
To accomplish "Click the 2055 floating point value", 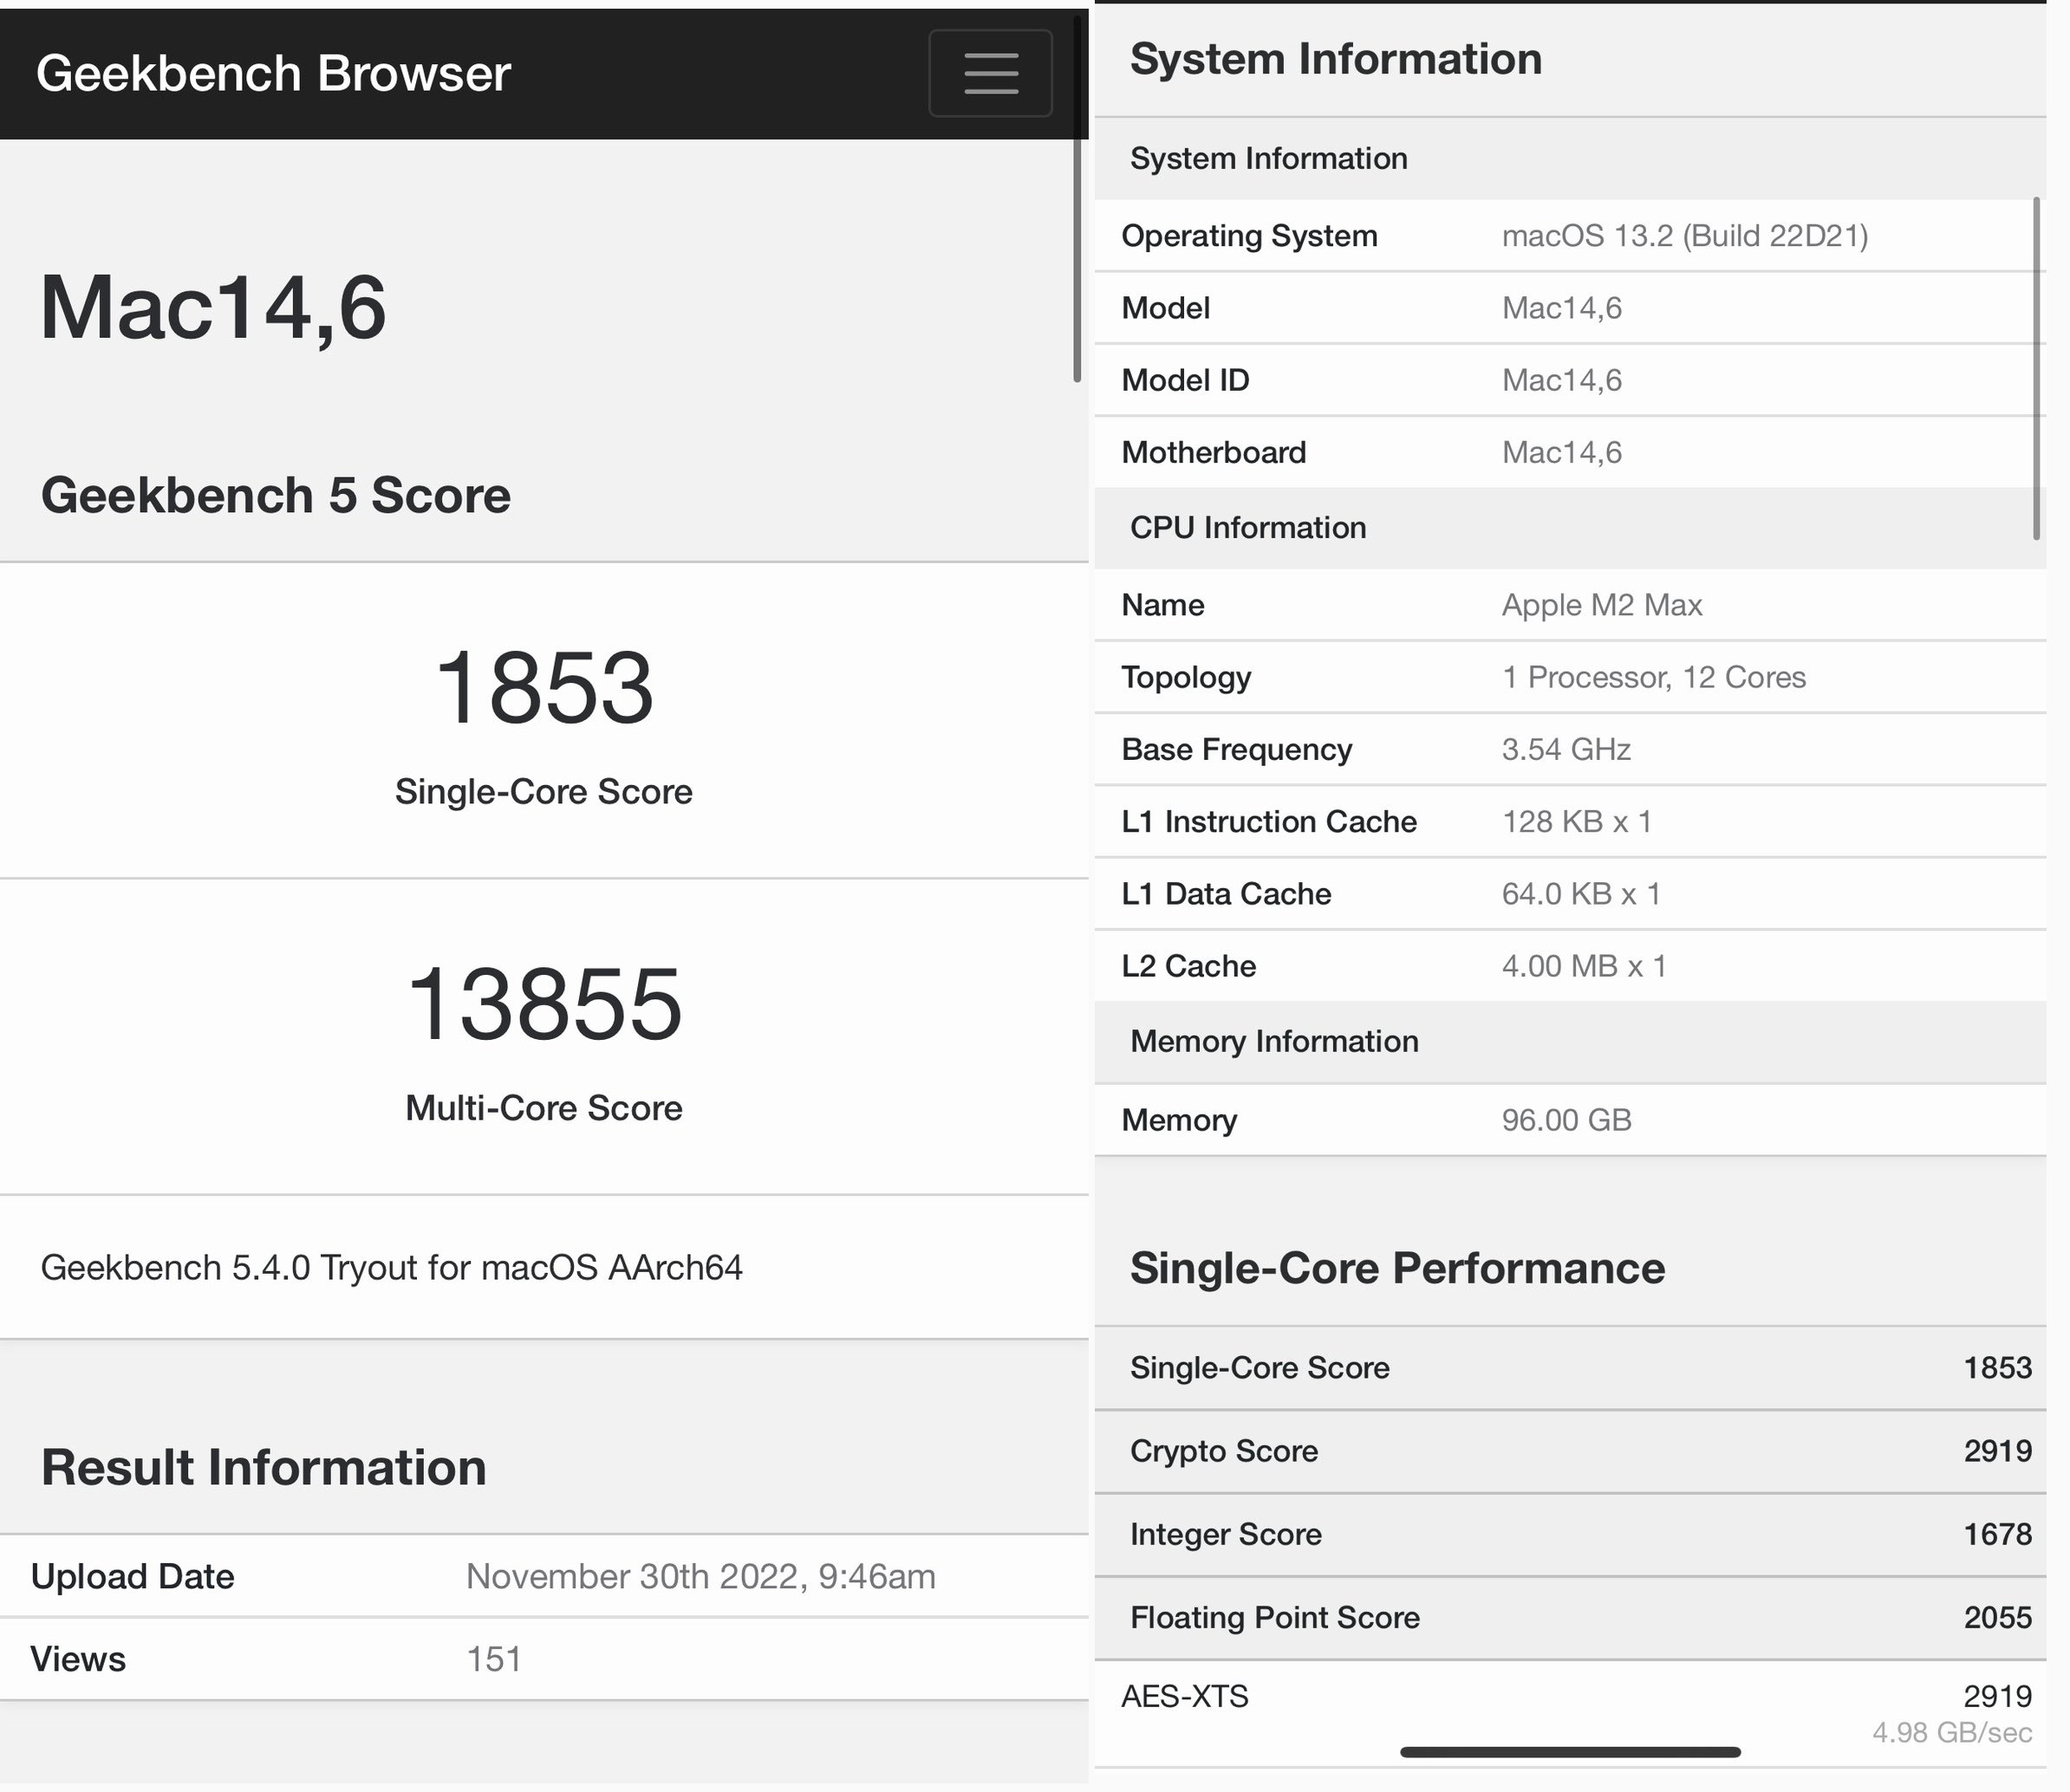I will pyautogui.click(x=1997, y=1617).
